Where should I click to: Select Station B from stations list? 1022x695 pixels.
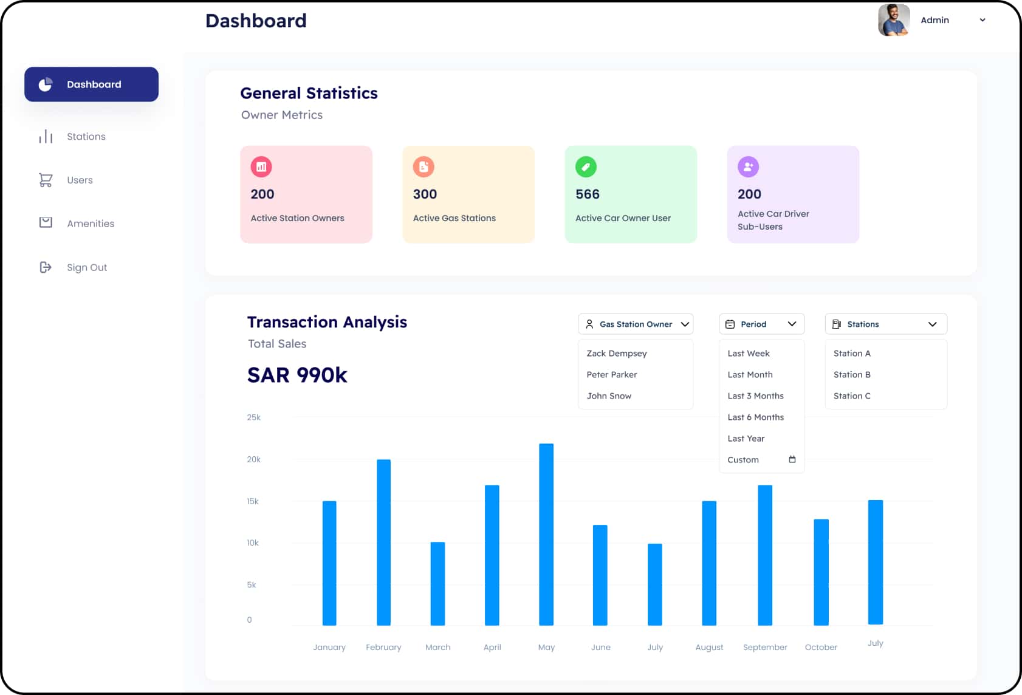(852, 375)
